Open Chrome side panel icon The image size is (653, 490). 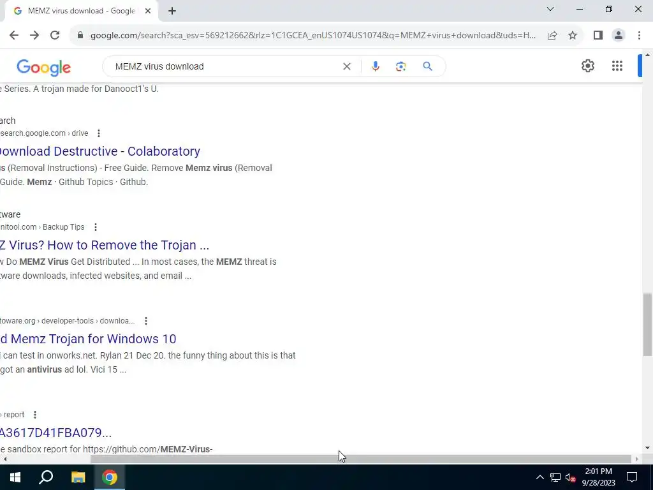click(x=598, y=36)
